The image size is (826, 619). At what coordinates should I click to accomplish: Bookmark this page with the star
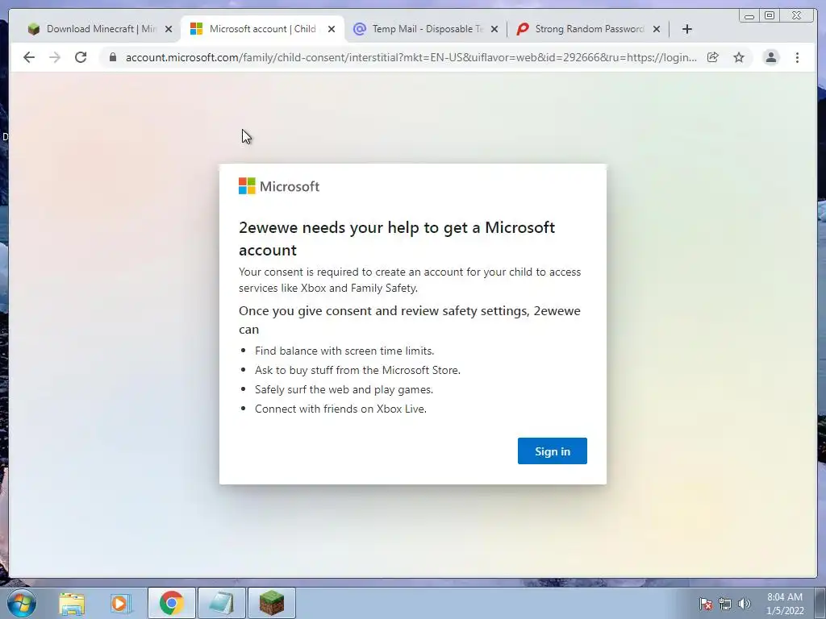[x=739, y=57]
